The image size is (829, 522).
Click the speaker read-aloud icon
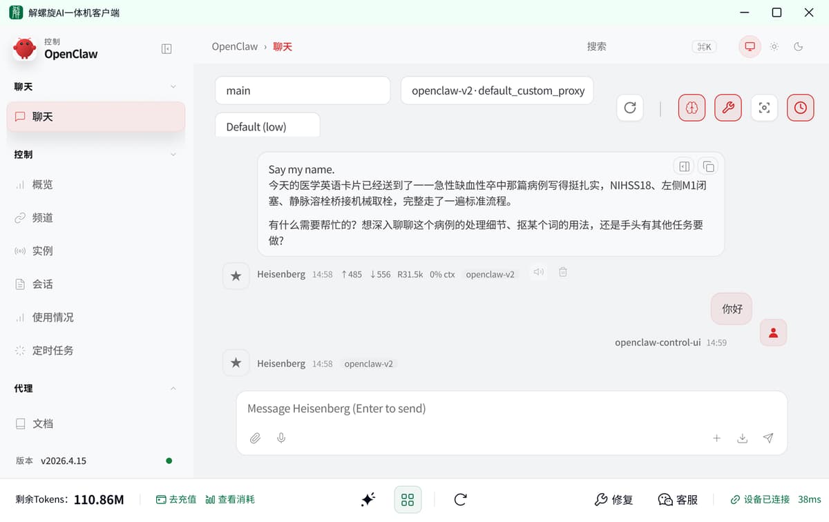[x=539, y=272]
